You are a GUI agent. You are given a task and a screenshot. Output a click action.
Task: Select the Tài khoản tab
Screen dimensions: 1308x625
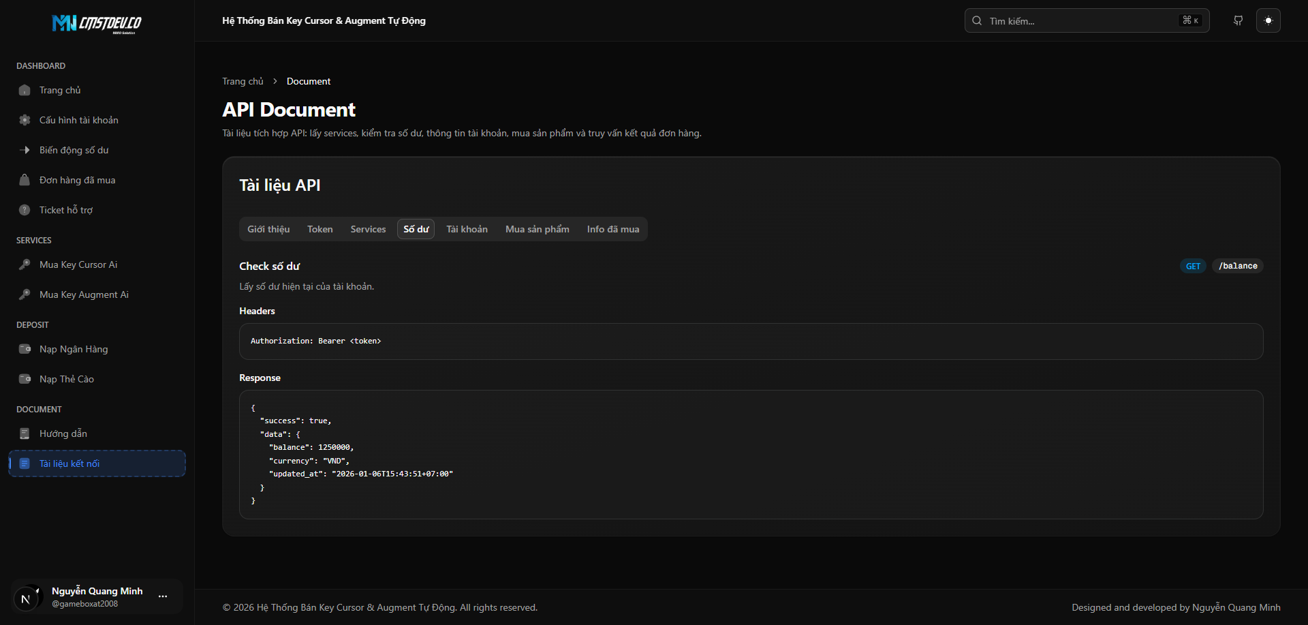point(467,229)
